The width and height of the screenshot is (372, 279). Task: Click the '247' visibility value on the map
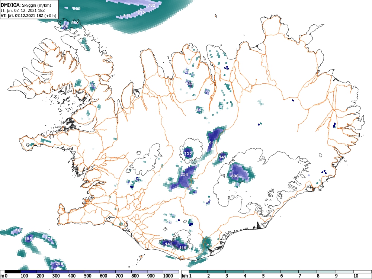click(189, 84)
